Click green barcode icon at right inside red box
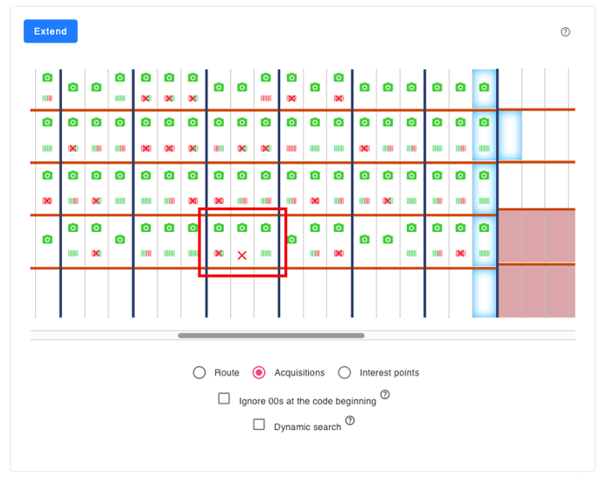The image size is (602, 479). coord(266,254)
